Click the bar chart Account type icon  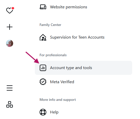[43, 68]
